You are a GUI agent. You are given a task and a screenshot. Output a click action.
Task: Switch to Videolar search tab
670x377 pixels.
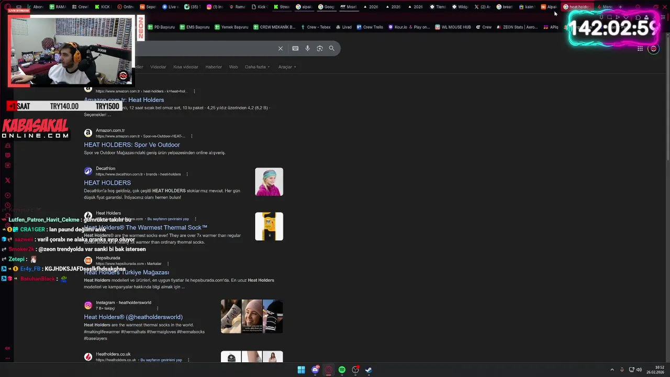coord(158,67)
